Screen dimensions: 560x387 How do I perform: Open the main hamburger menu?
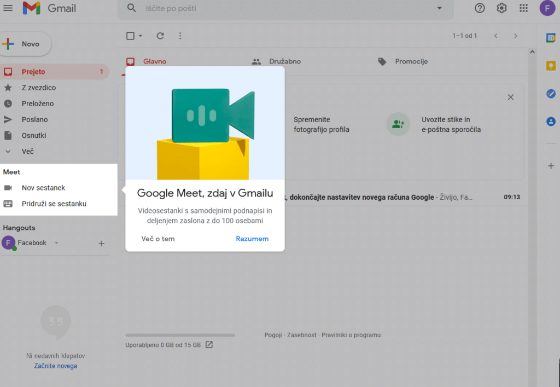pyautogui.click(x=8, y=8)
